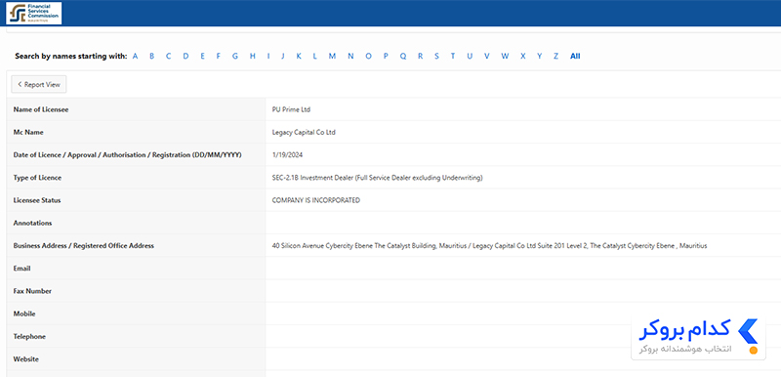Filter licensees by letter H

253,57
